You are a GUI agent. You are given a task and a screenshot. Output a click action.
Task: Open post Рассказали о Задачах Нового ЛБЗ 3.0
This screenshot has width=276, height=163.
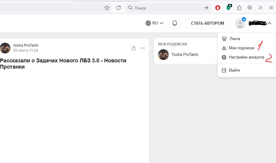coord(63,64)
